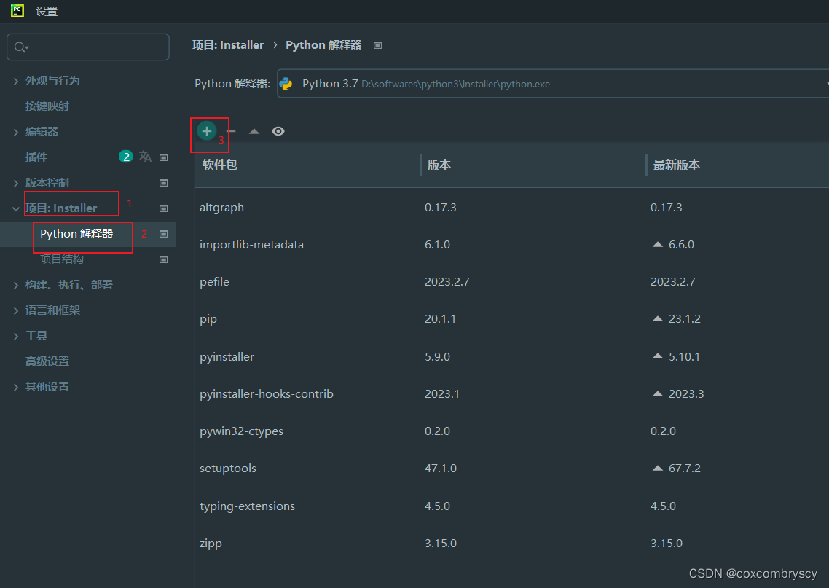Viewport: 829px width, 588px height.
Task: Open the 按键映射 settings page
Action: [x=47, y=106]
